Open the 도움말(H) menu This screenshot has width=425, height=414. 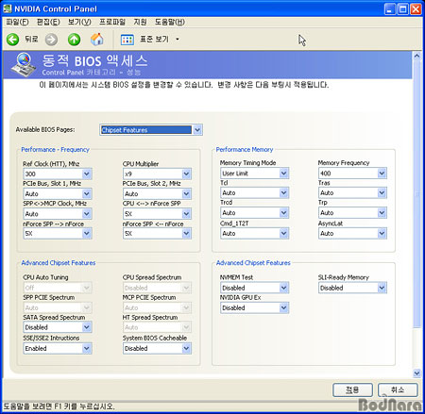(170, 22)
